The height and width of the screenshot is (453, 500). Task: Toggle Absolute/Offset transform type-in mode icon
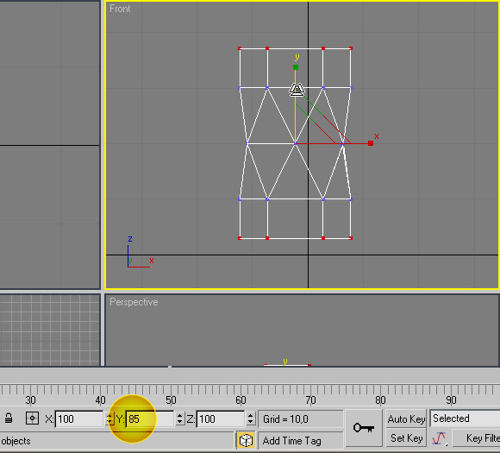[32, 418]
